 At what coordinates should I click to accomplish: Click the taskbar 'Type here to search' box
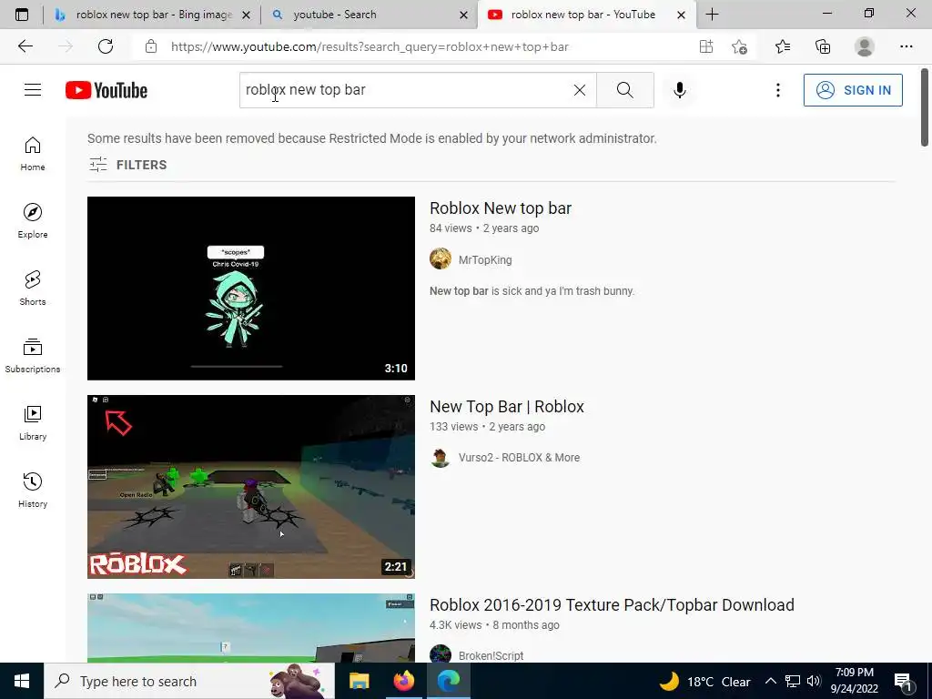pyautogui.click(x=189, y=681)
